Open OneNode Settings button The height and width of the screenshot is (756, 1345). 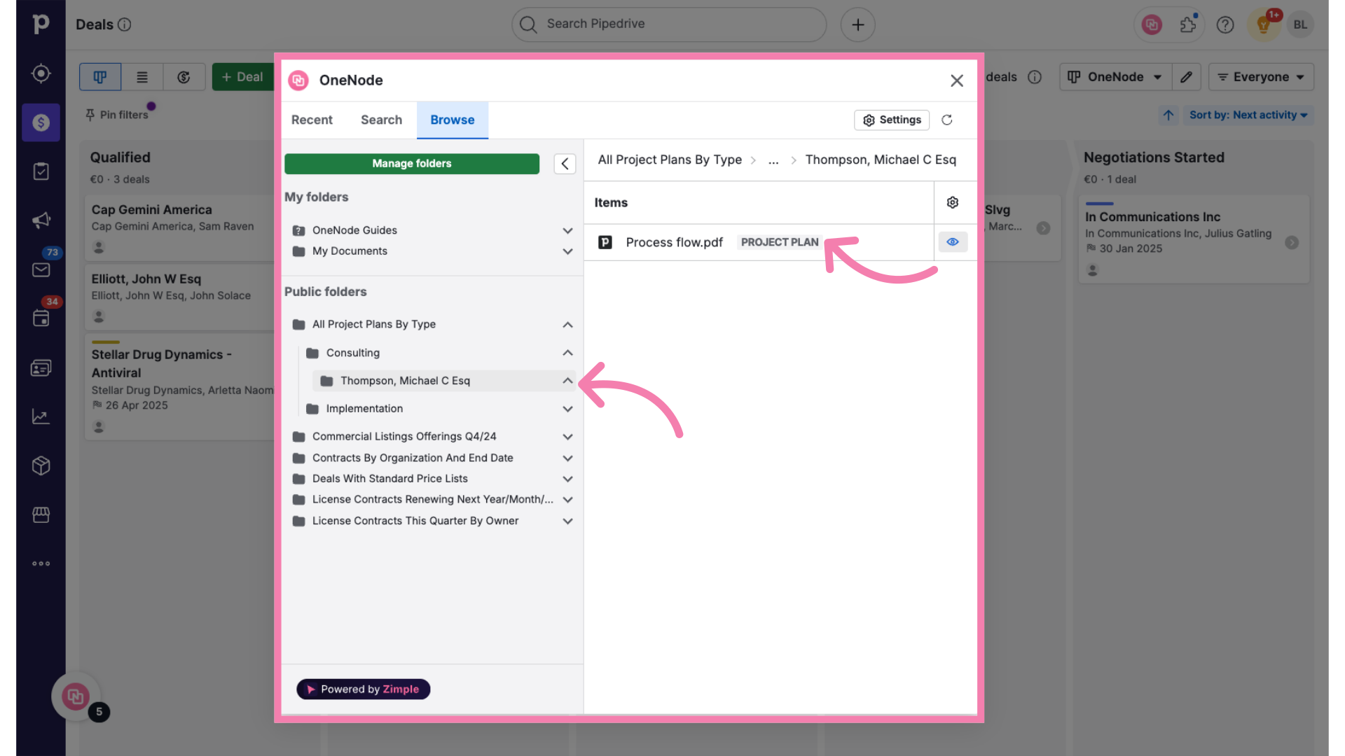coord(892,120)
